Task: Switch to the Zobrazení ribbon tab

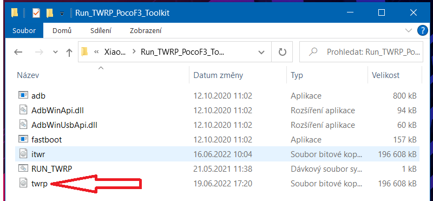Action: click(x=146, y=31)
